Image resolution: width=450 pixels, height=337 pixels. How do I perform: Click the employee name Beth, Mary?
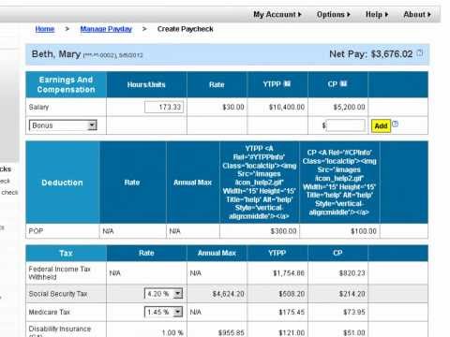pyautogui.click(x=56, y=54)
